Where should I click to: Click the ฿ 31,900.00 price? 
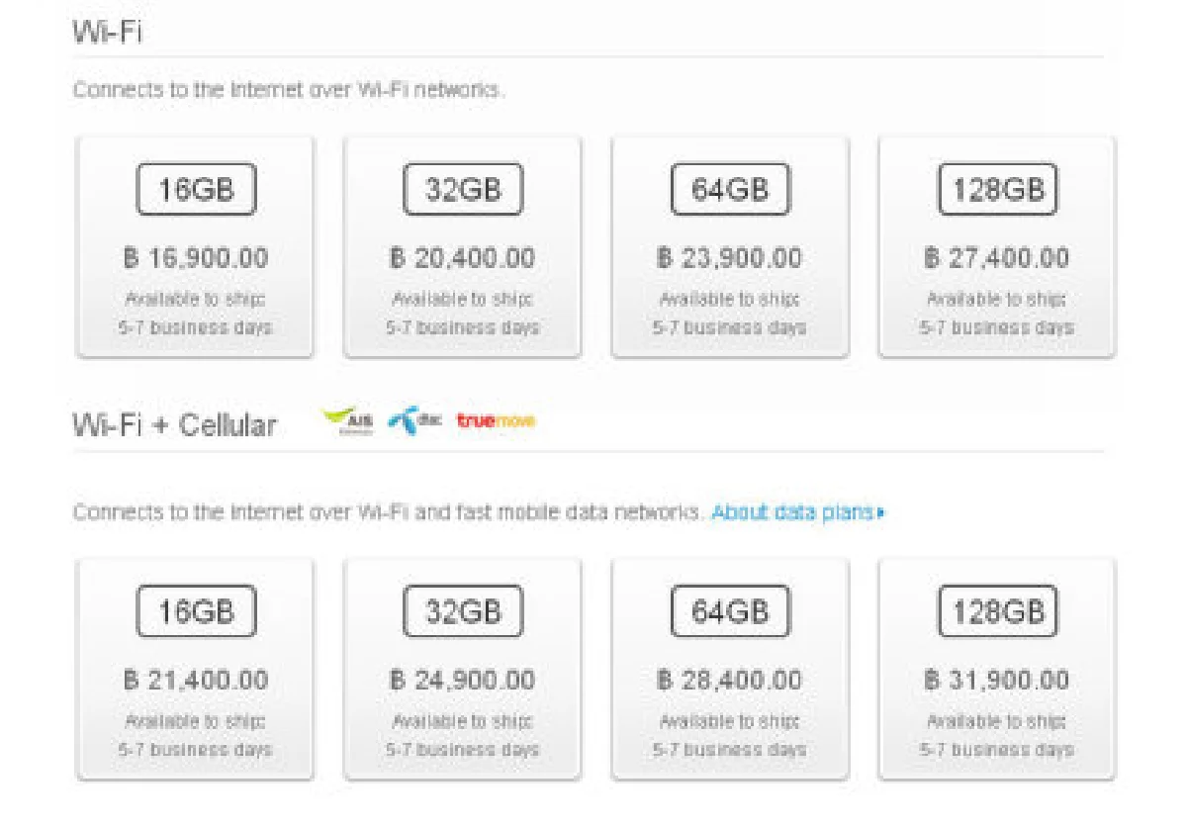coord(997,681)
